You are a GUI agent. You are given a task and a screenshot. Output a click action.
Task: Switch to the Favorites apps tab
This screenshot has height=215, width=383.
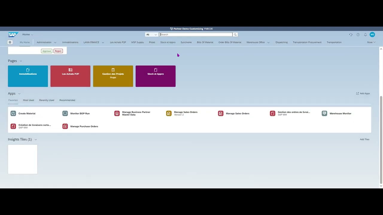tap(13, 100)
